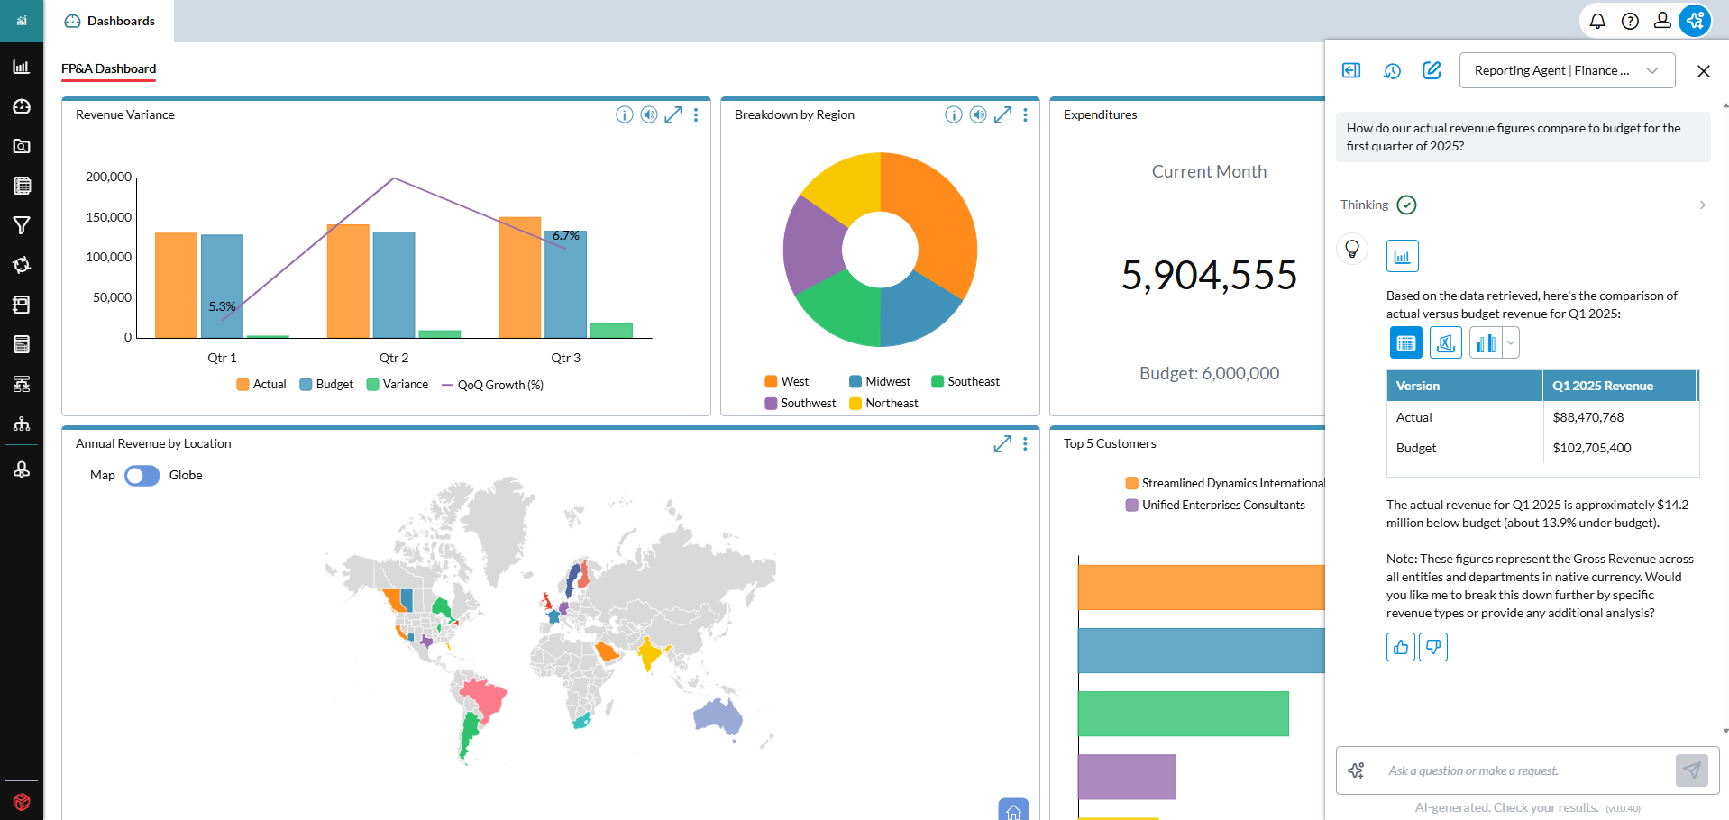View the insight lightbulb icon

tap(1351, 249)
